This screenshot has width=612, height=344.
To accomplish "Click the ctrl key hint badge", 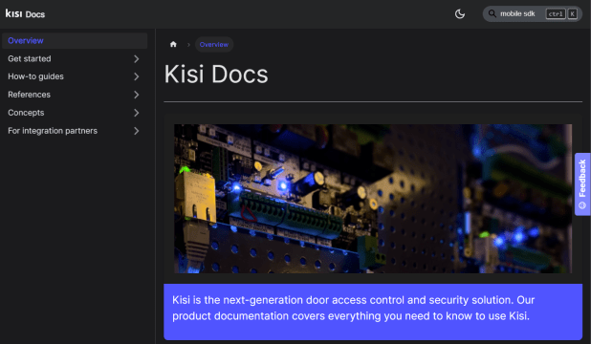I will 556,14.
